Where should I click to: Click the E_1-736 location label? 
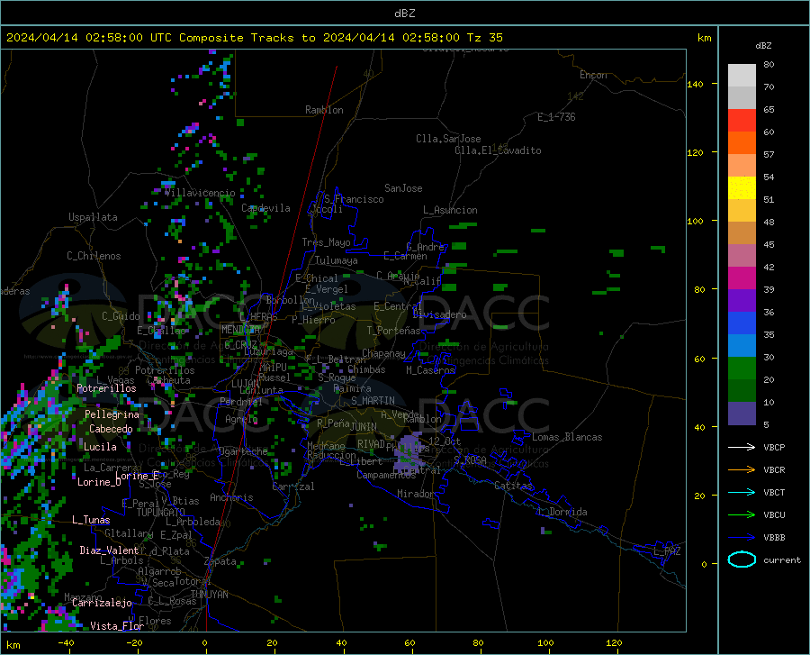(556, 117)
